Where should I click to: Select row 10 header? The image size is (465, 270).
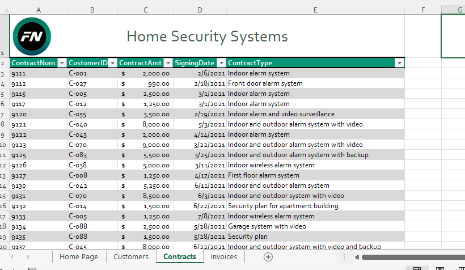[5, 145]
